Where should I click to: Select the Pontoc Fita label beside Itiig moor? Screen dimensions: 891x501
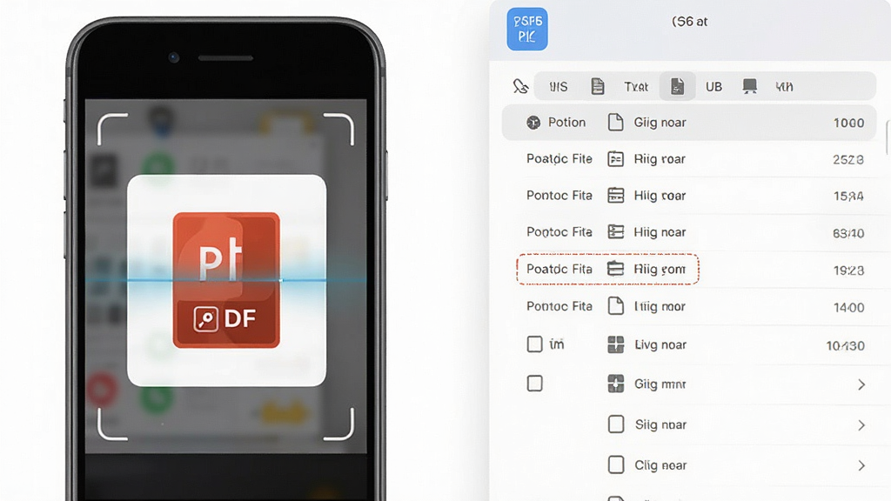[x=559, y=306]
